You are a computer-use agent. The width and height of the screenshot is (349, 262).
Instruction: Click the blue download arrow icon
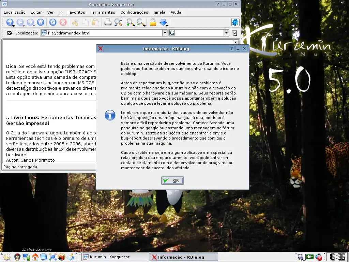(x=163, y=22)
